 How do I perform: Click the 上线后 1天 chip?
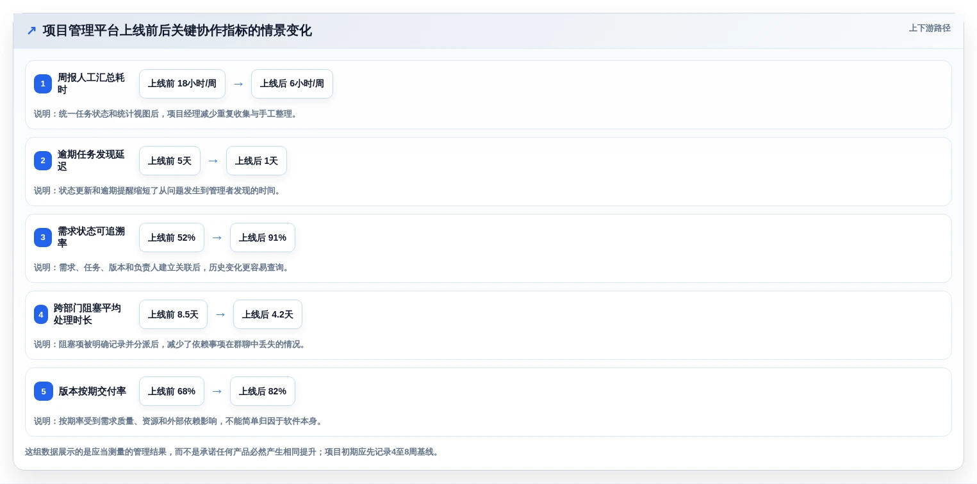click(256, 161)
